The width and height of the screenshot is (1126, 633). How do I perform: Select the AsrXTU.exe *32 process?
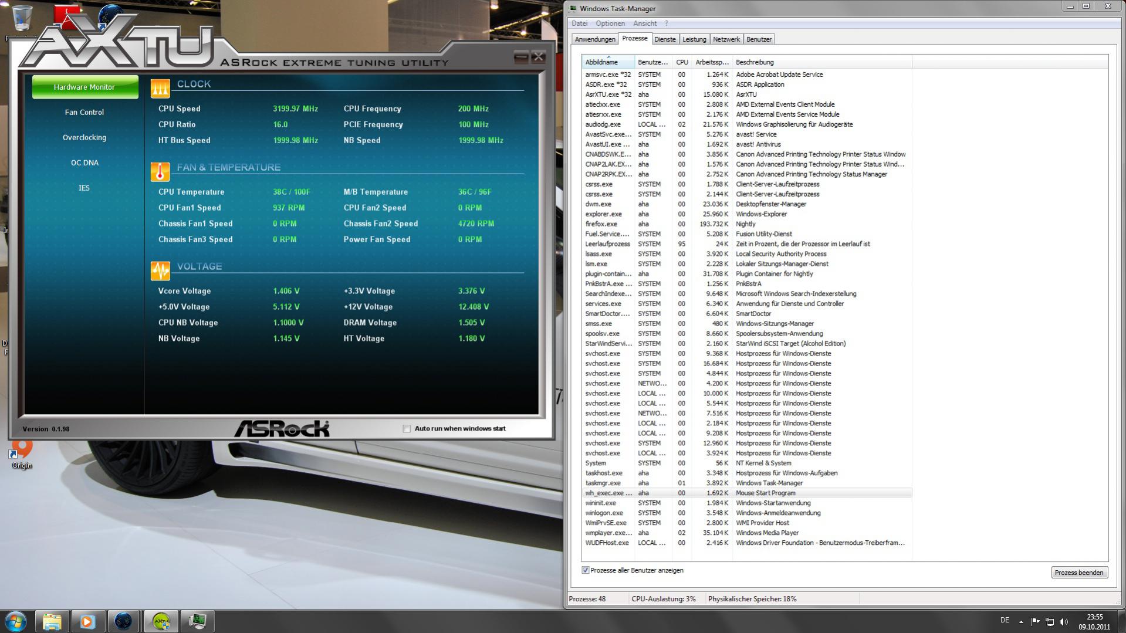pyautogui.click(x=747, y=94)
